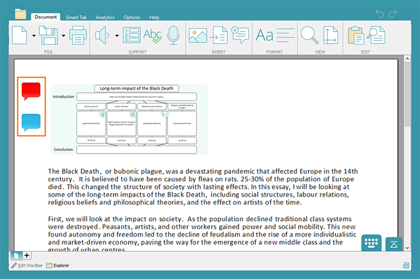
Task: Click the clipboard paste icon
Action: tap(356, 35)
